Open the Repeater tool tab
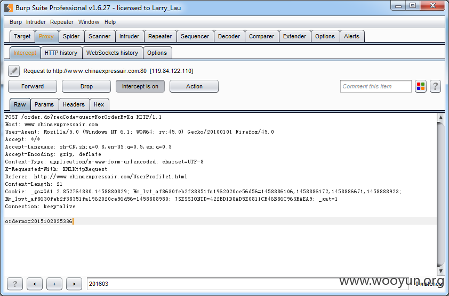 pyautogui.click(x=160, y=36)
